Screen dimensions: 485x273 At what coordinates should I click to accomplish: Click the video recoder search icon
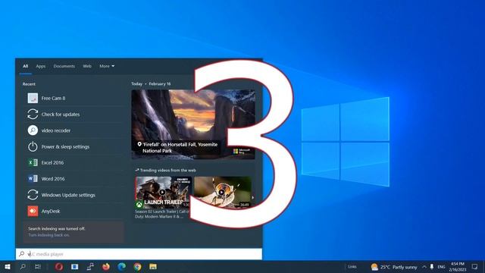(x=33, y=130)
